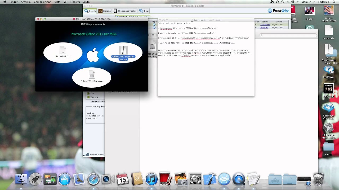Open TextEdit icon in Dock
Screen dimensions: 339x190
pos(253,179)
